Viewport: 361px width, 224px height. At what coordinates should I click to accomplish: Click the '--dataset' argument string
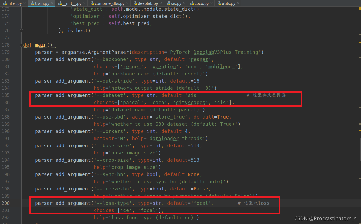(110, 95)
